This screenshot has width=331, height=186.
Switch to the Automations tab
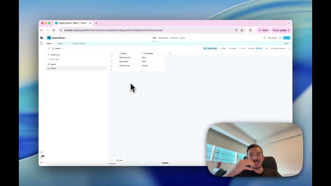(163, 38)
